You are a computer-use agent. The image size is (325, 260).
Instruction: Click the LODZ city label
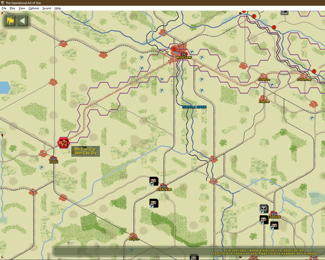pyautogui.click(x=54, y=162)
